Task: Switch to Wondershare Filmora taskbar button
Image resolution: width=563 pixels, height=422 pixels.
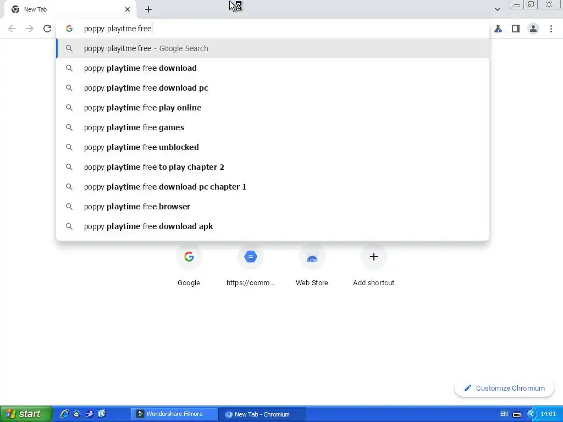Action: click(174, 414)
